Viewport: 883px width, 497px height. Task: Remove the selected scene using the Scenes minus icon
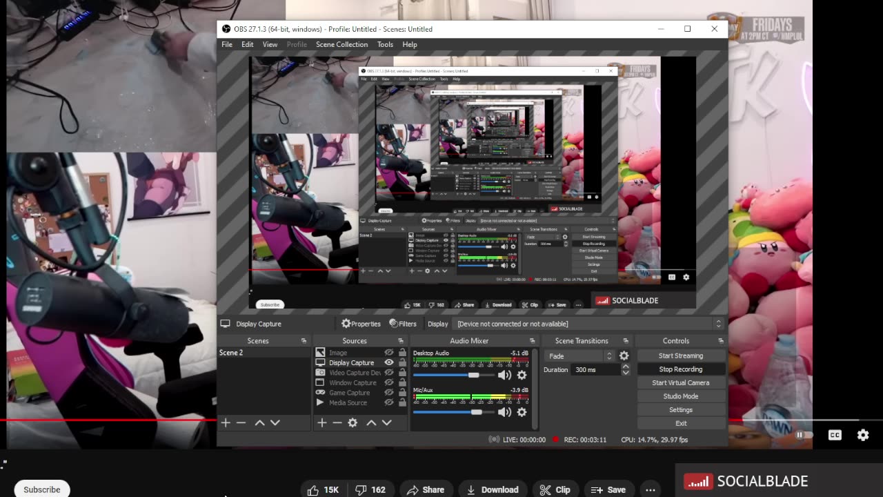tap(241, 422)
